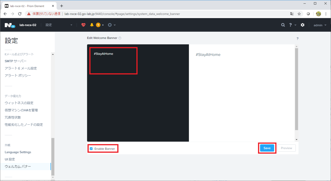This screenshot has width=331, height=181.
Task: Open the 設定 view selector dropdown
Action: [x=59, y=25]
